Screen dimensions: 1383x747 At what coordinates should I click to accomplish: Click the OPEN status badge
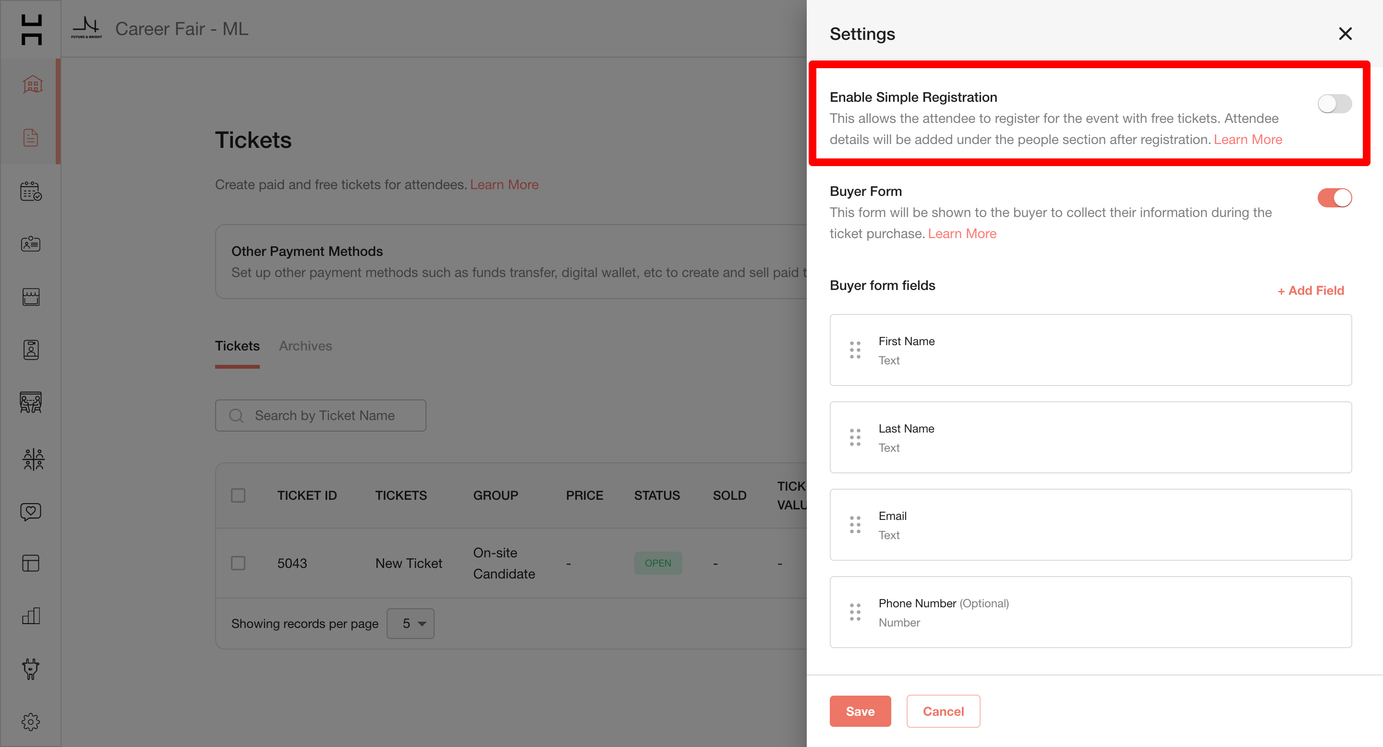658,563
